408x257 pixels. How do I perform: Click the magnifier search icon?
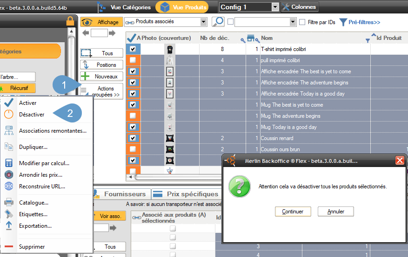pyautogui.click(x=218, y=22)
